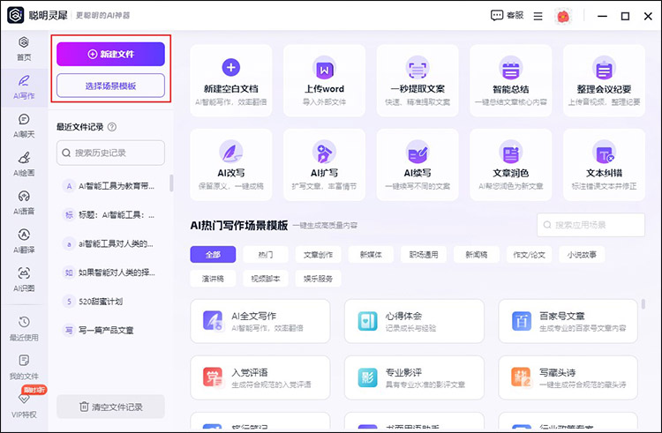Open the hamburger menu in title bar
The image size is (662, 433).
coord(538,16)
